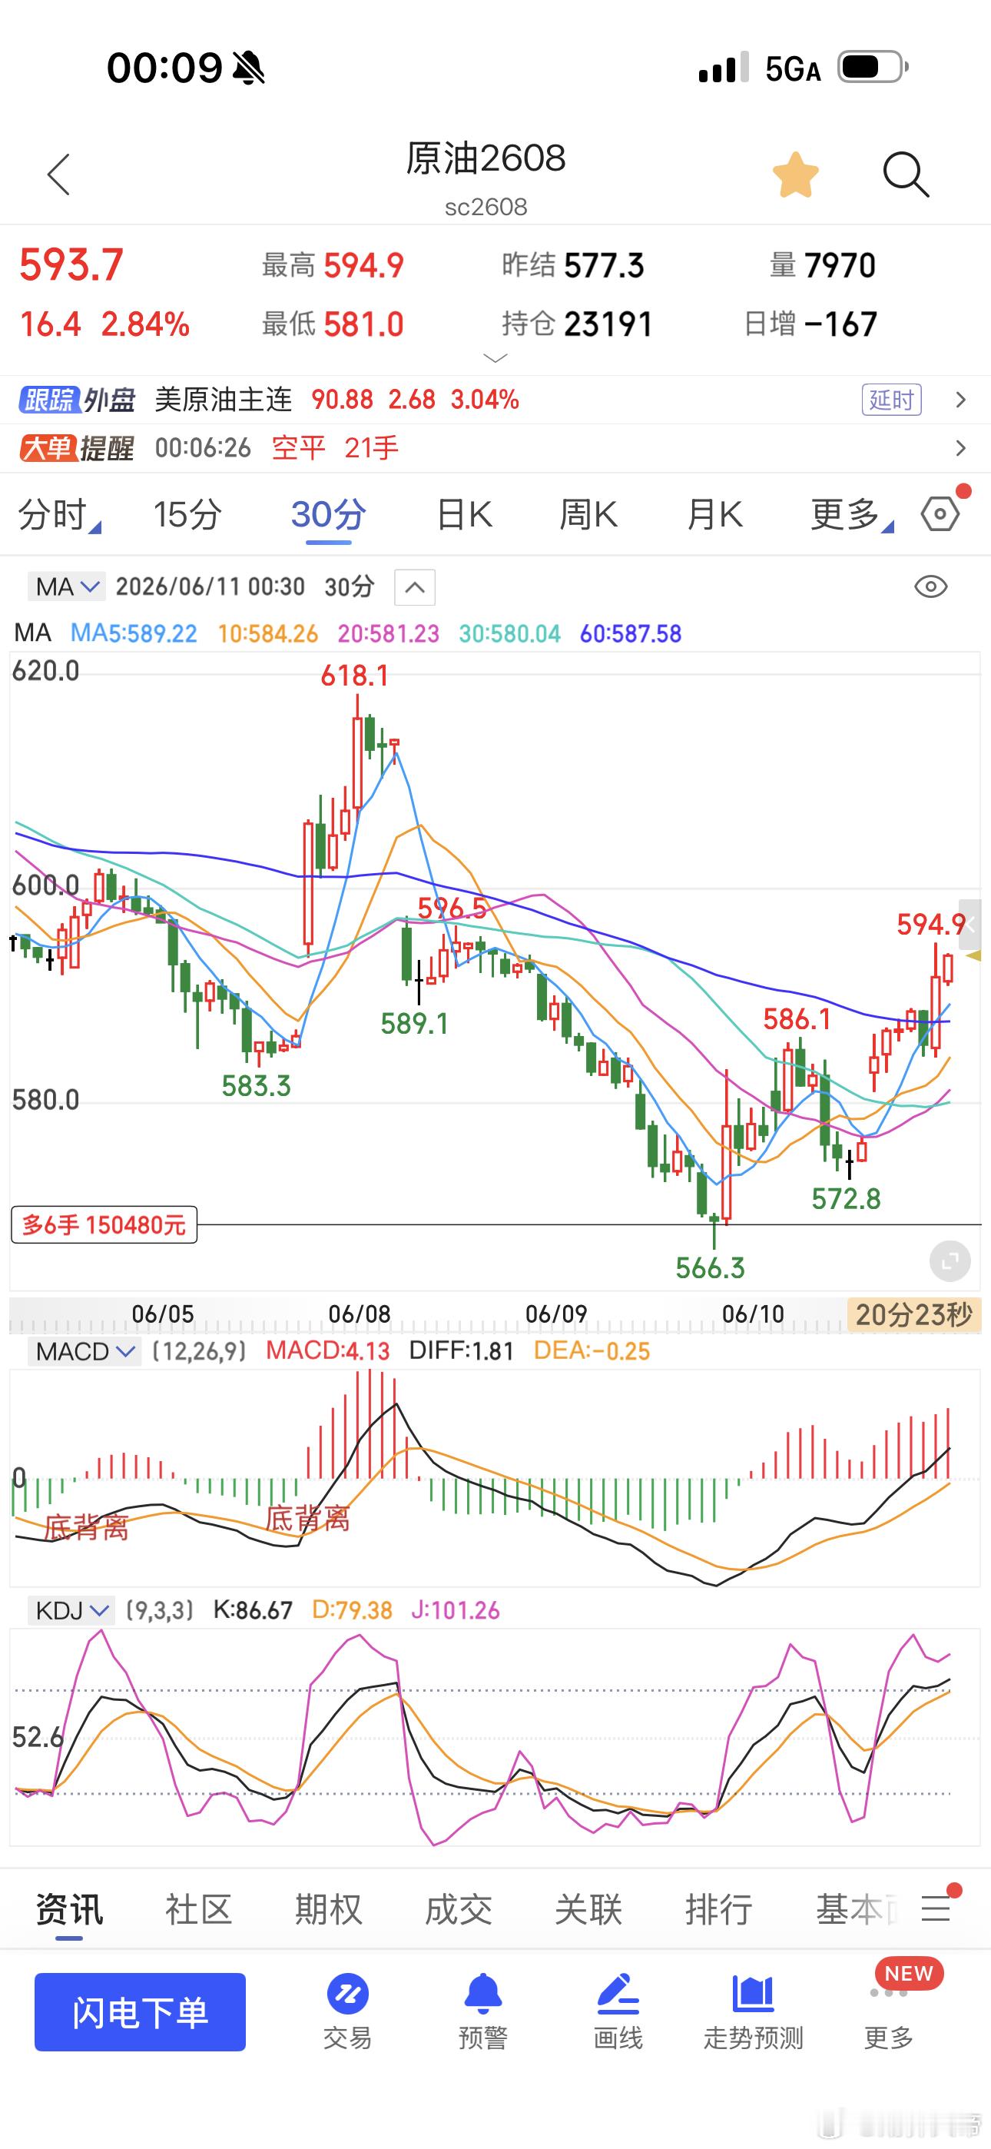Image resolution: width=991 pixels, height=2149 pixels.
Task: Switch to the 日K chart tab
Action: point(465,515)
